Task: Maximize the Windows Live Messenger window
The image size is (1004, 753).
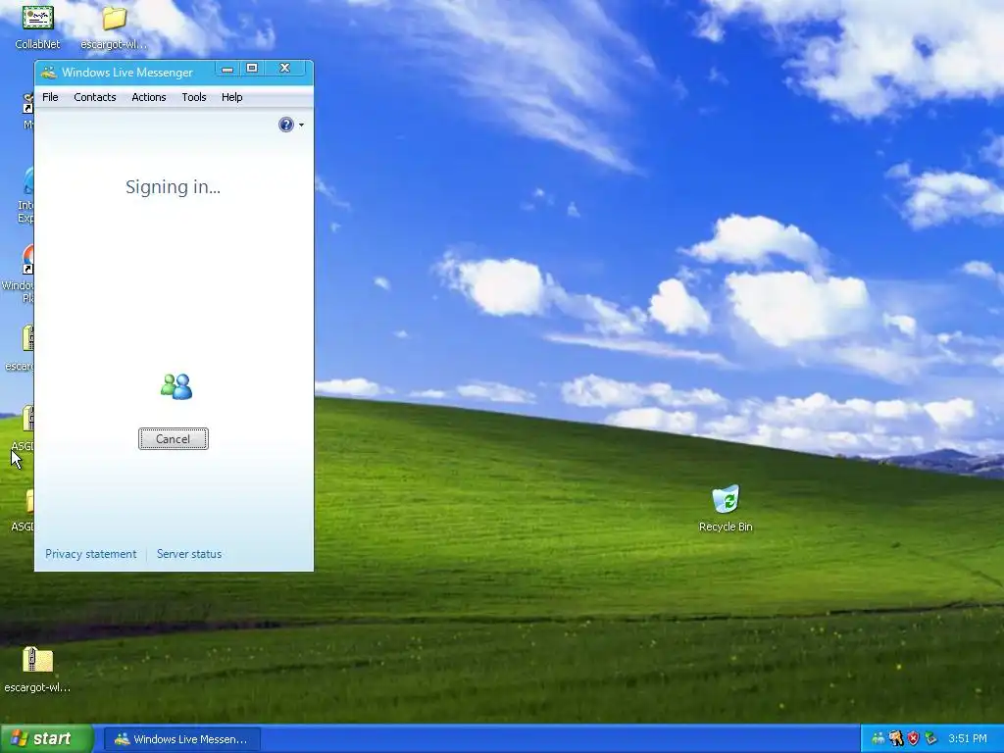Action: coord(252,69)
